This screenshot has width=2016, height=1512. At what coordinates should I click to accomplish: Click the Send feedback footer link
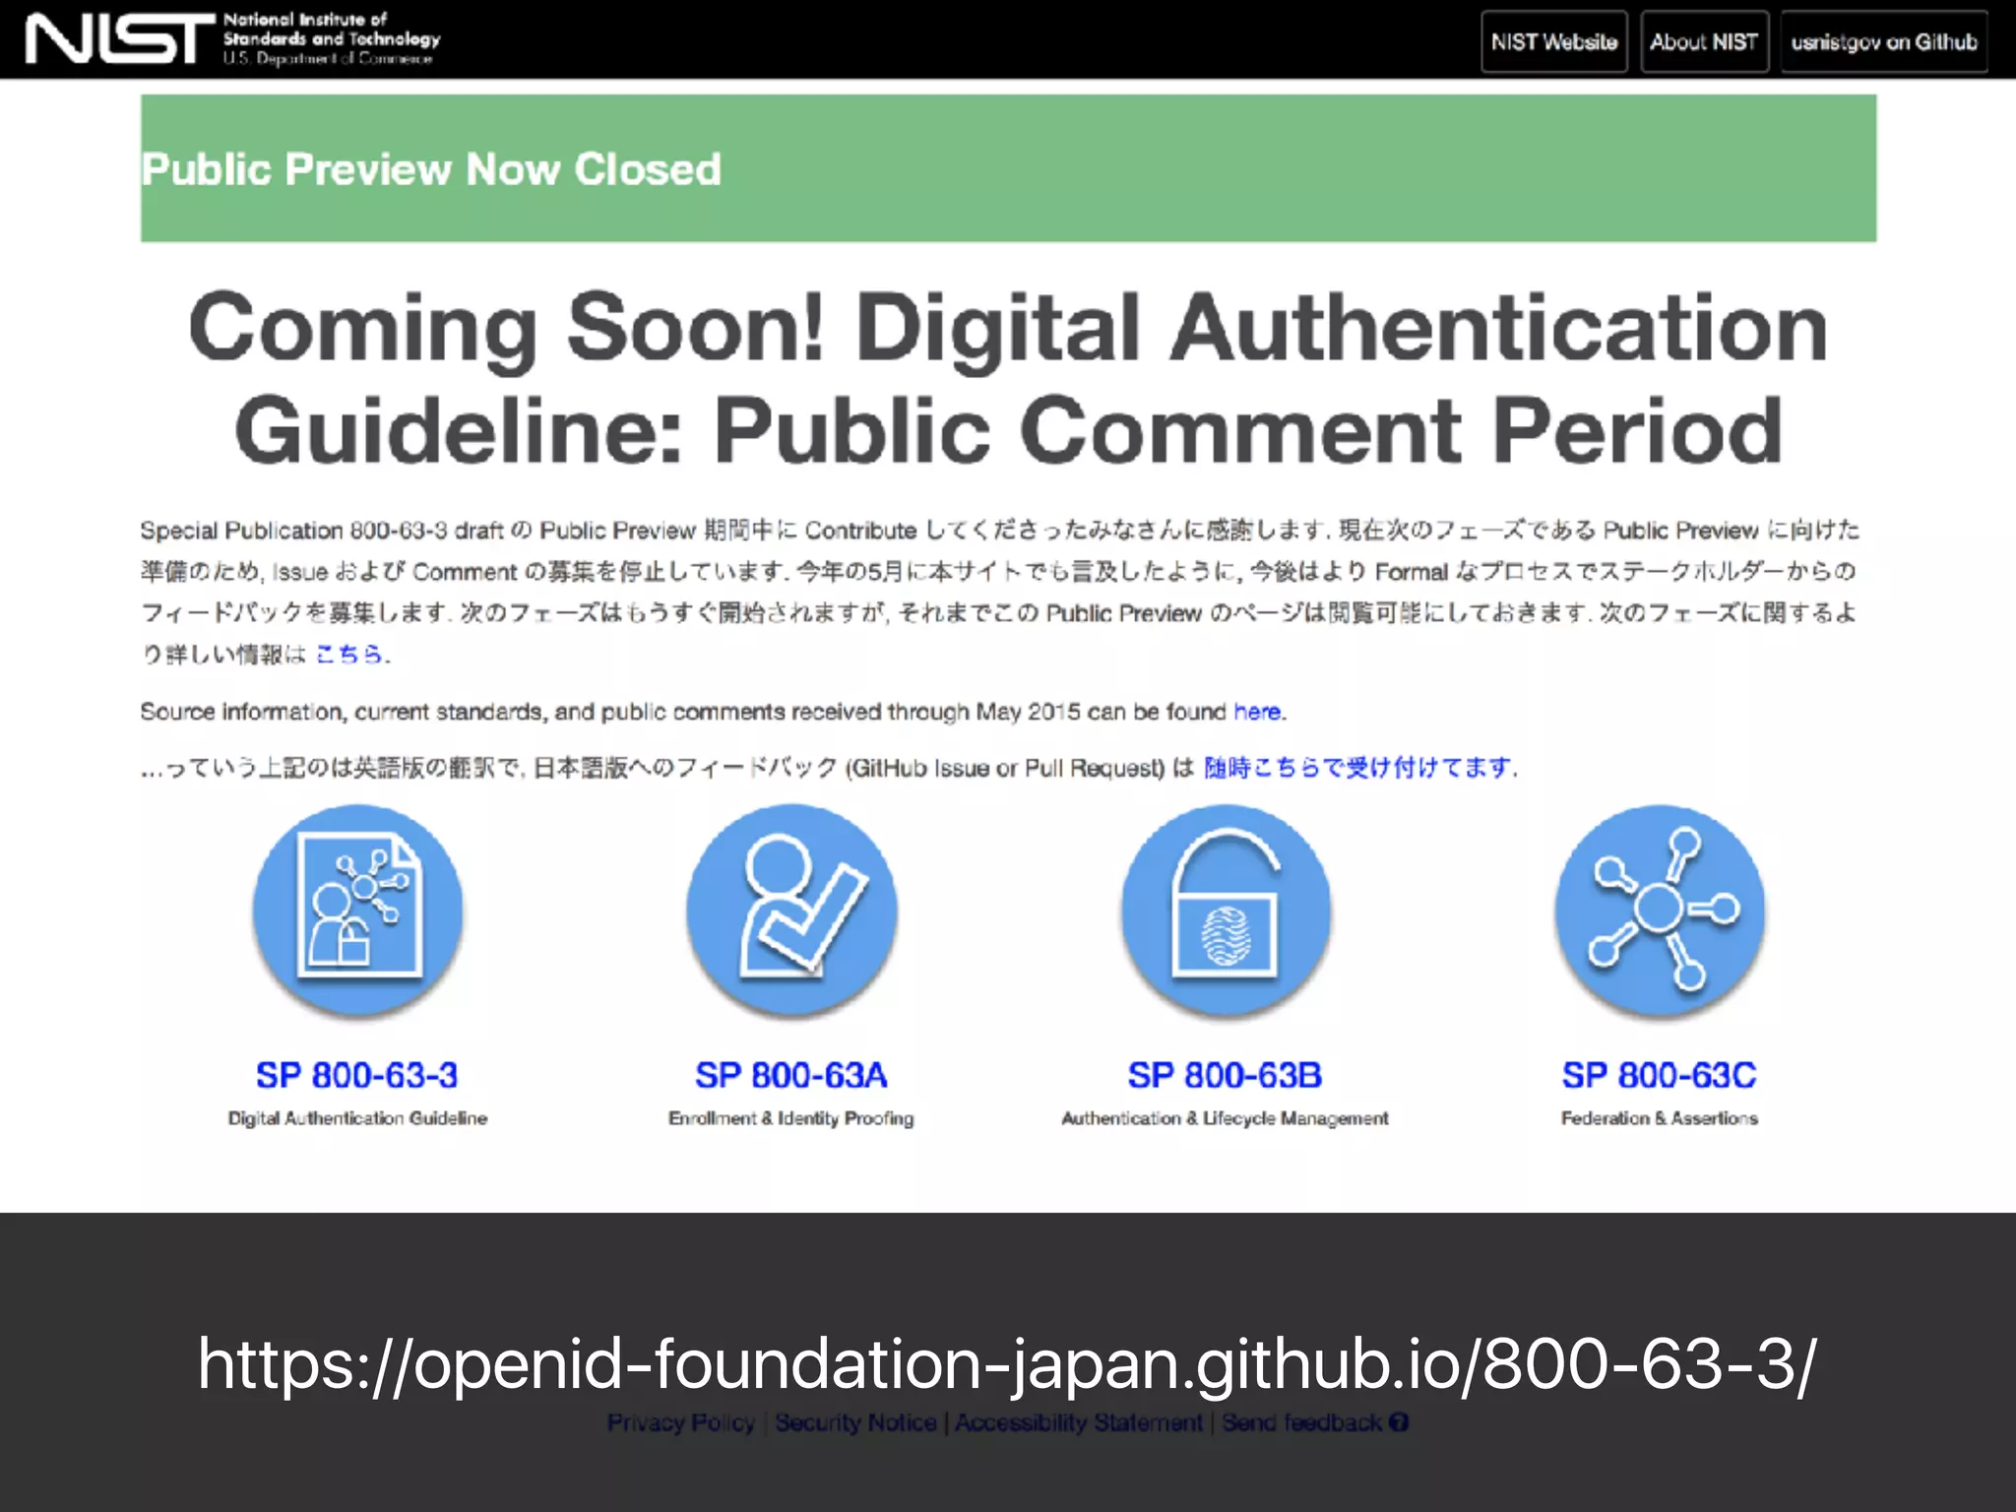(x=1302, y=1422)
